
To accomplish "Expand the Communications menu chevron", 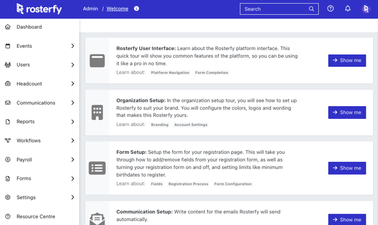I will point(73,103).
